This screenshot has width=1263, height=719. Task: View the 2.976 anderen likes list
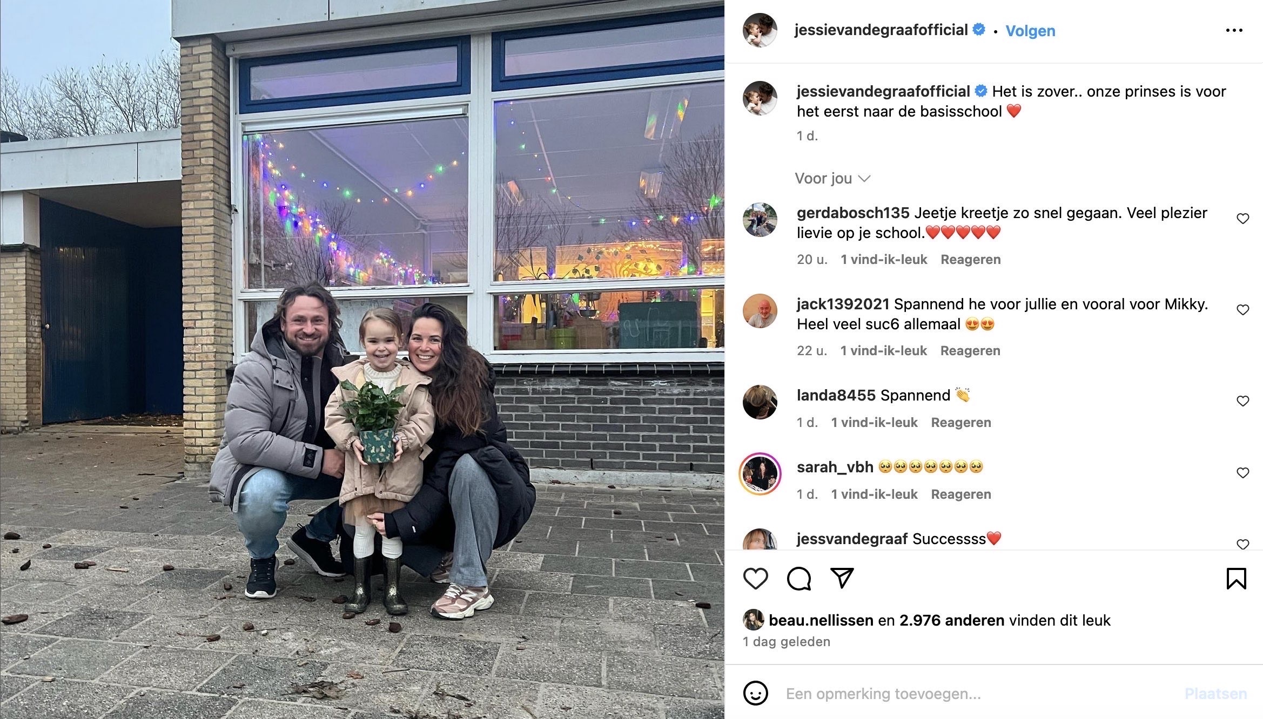pyautogui.click(x=952, y=621)
